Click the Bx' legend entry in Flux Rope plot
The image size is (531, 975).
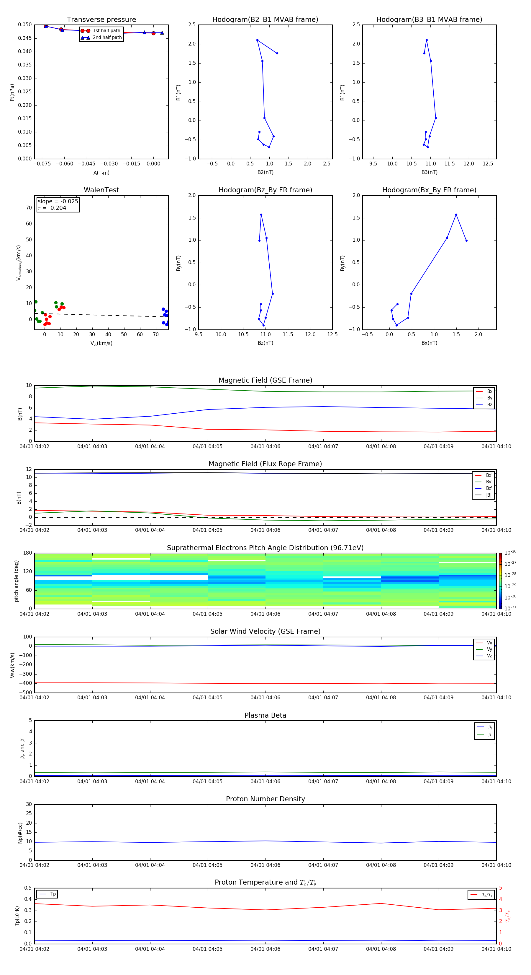[x=484, y=475]
